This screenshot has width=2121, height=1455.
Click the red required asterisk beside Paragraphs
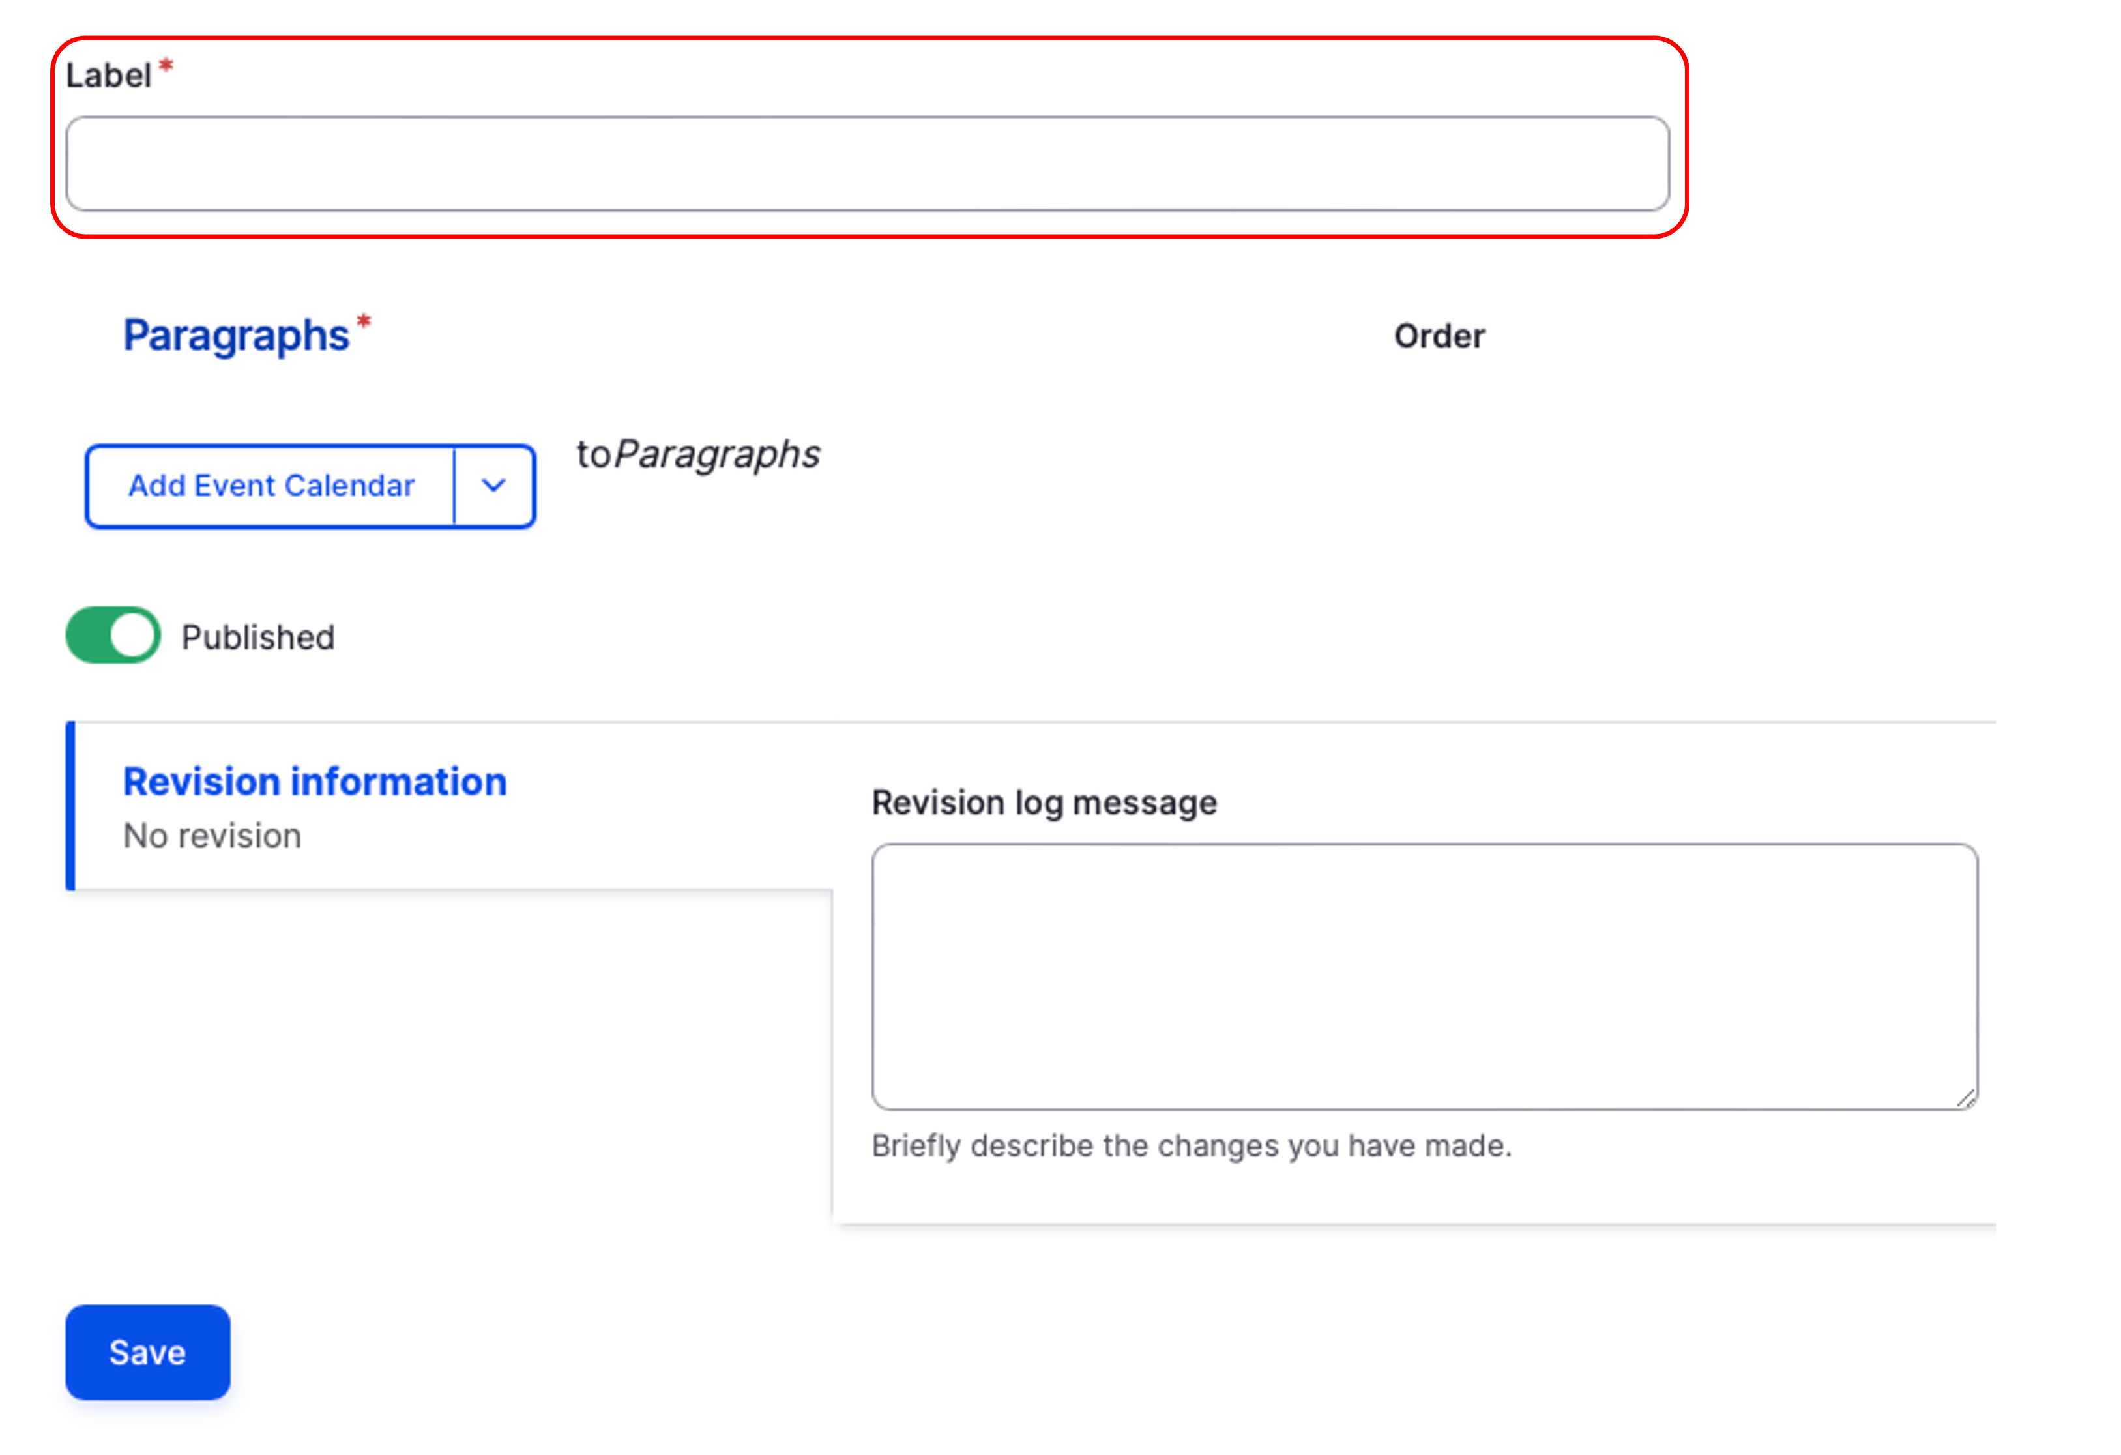364,321
